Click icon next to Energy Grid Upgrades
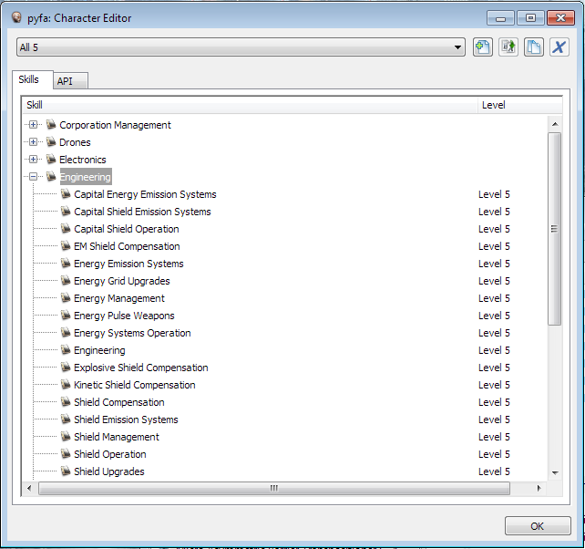Viewport: 585px width, 549px height. click(66, 280)
